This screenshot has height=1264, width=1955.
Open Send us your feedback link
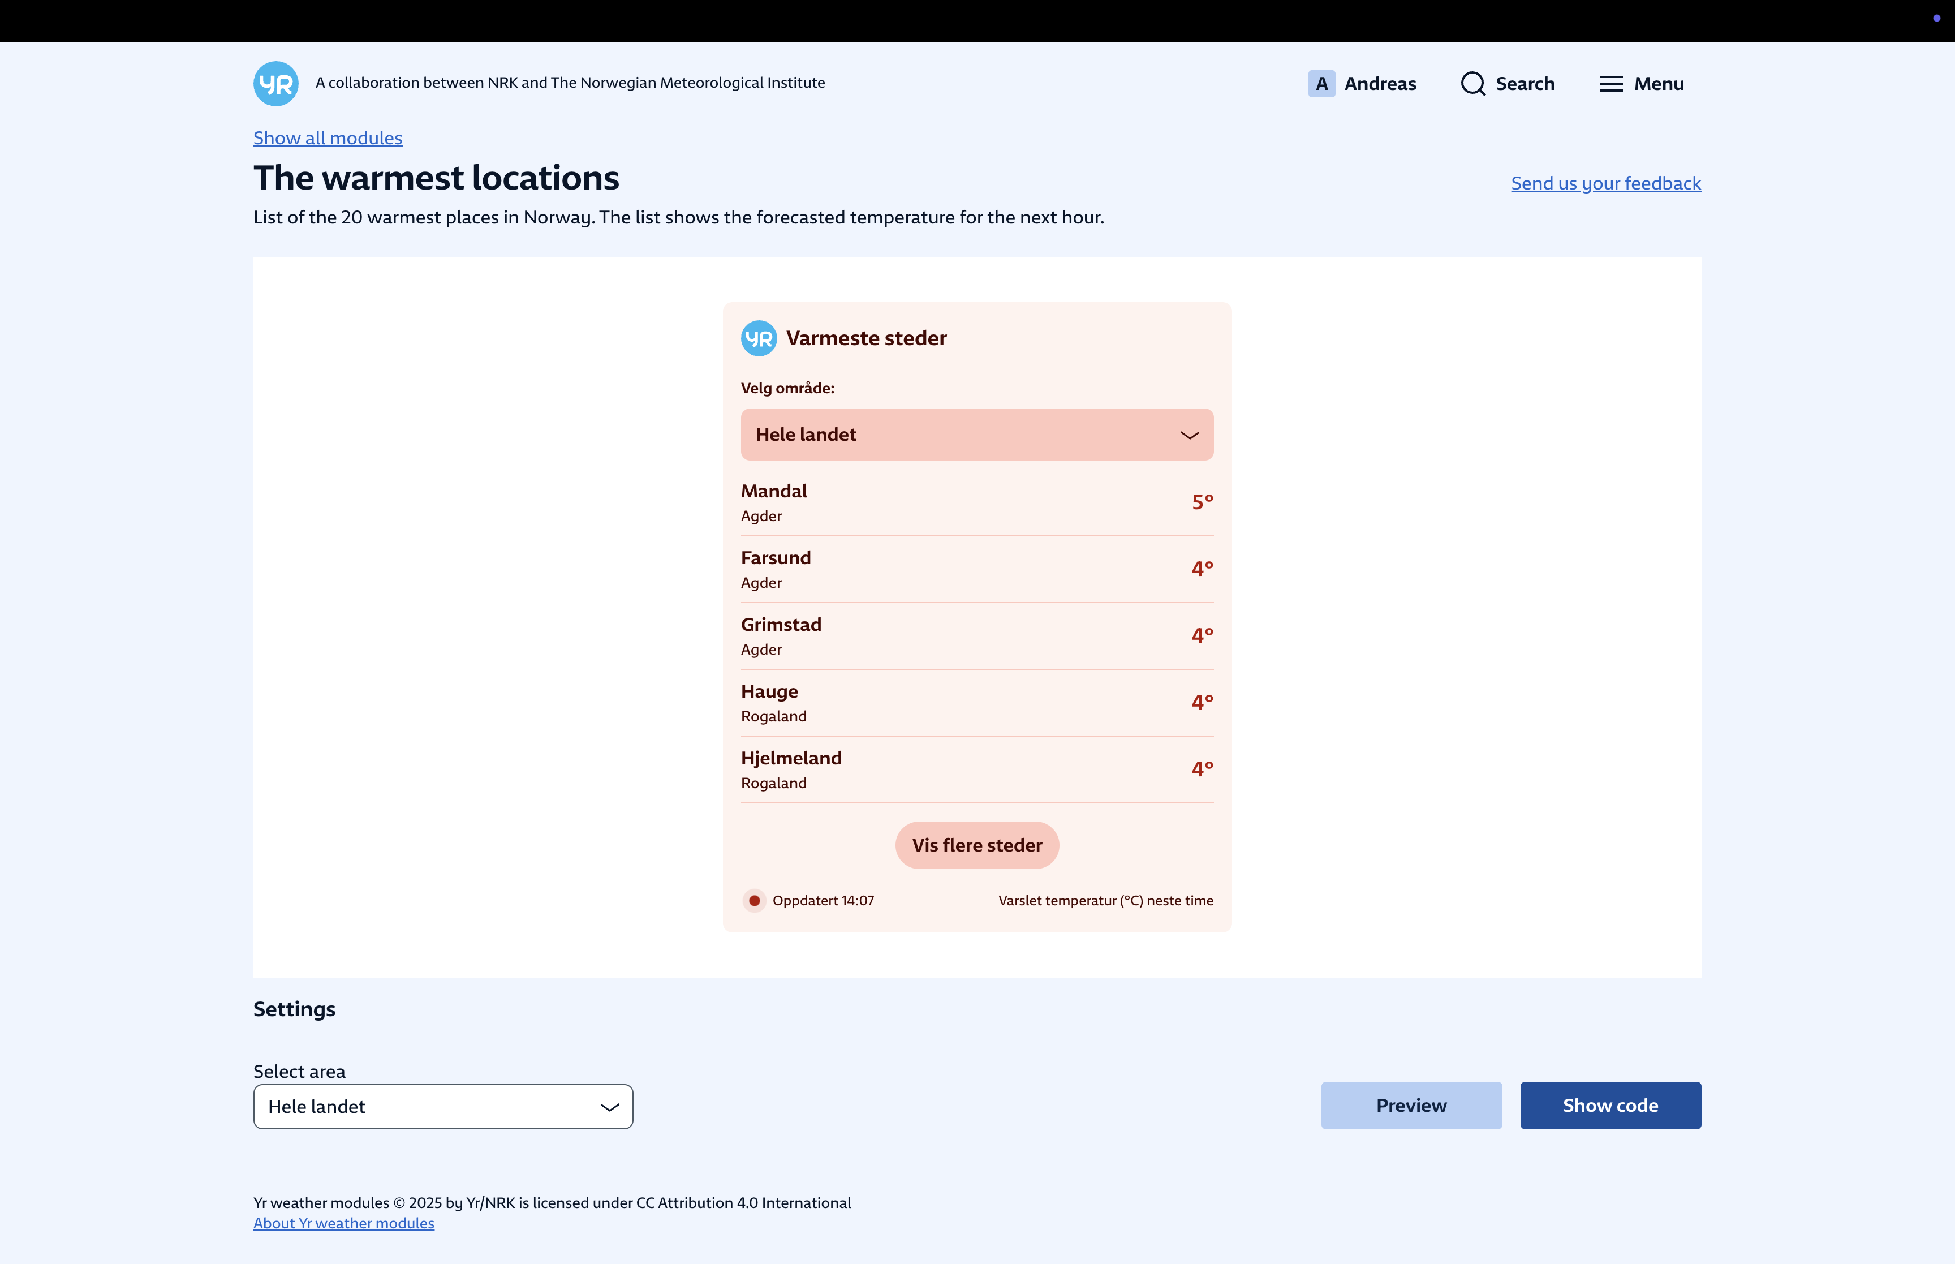click(x=1605, y=183)
